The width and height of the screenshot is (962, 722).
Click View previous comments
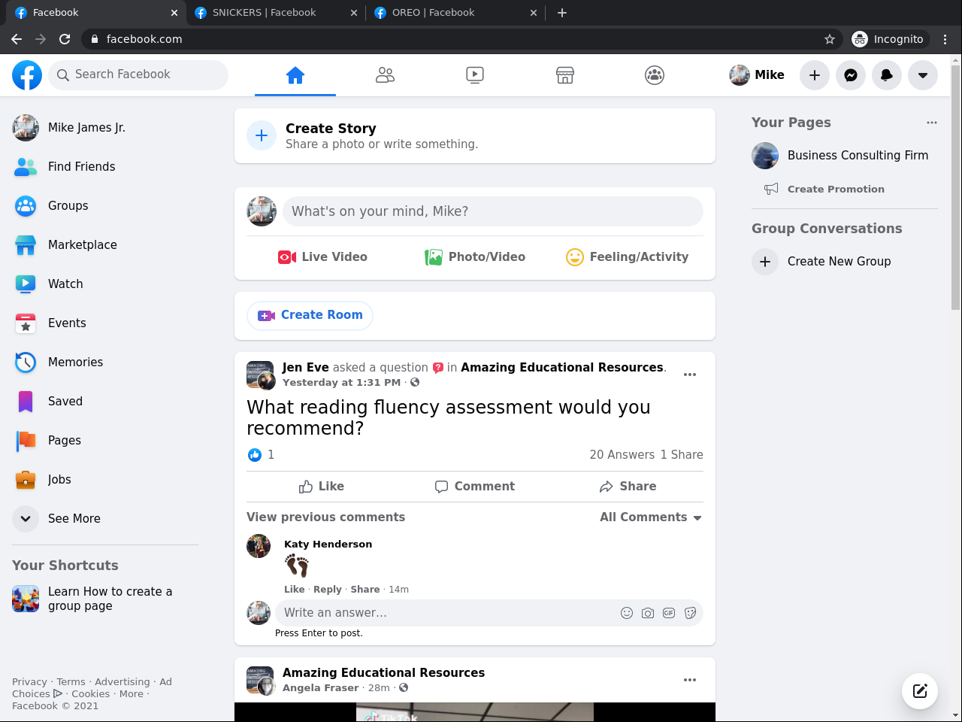click(325, 517)
